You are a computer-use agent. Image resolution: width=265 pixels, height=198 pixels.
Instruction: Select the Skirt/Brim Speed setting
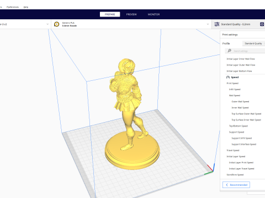[x=235, y=175]
